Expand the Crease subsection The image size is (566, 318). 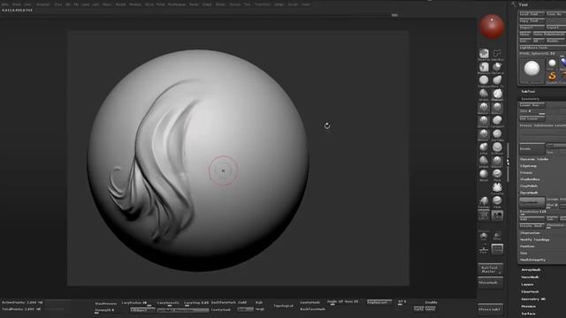(x=526, y=173)
